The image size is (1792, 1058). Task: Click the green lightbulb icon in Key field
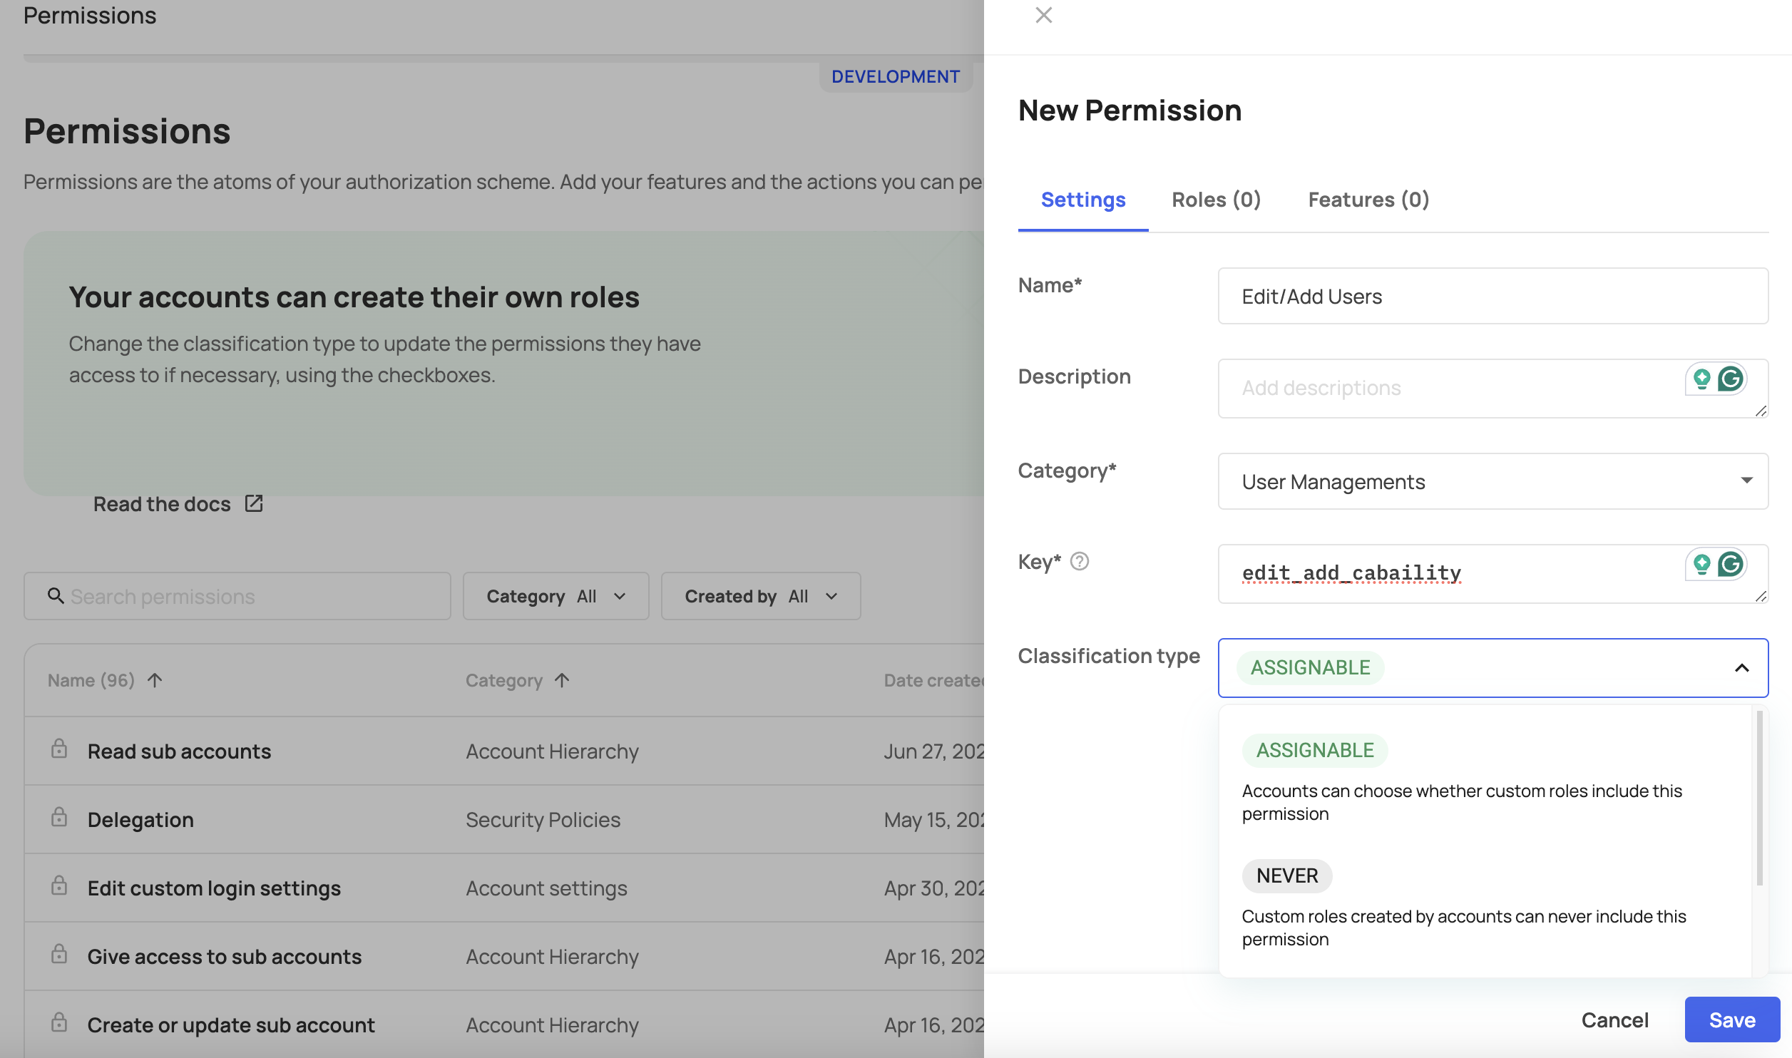tap(1702, 565)
